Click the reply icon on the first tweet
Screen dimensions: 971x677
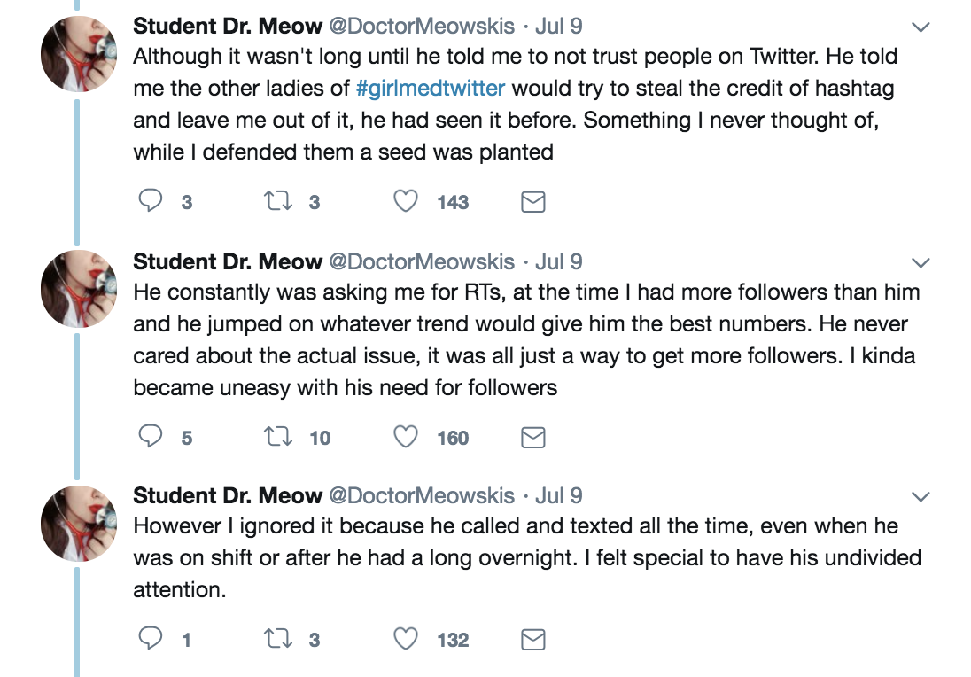(x=150, y=202)
